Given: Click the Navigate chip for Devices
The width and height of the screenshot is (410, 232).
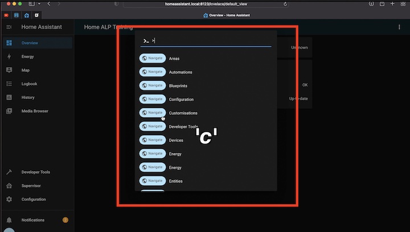Looking at the screenshot, I should 153,140.
